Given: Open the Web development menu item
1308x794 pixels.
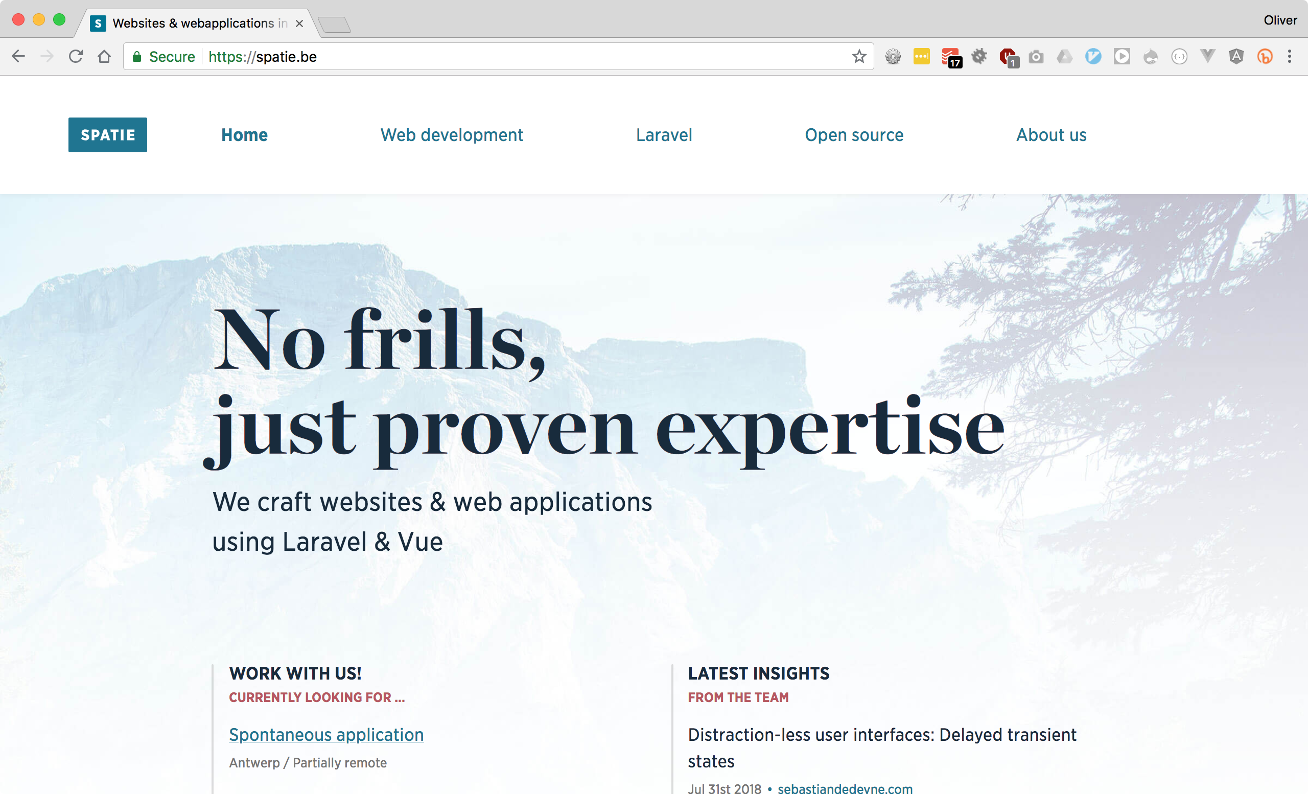Looking at the screenshot, I should tap(452, 135).
